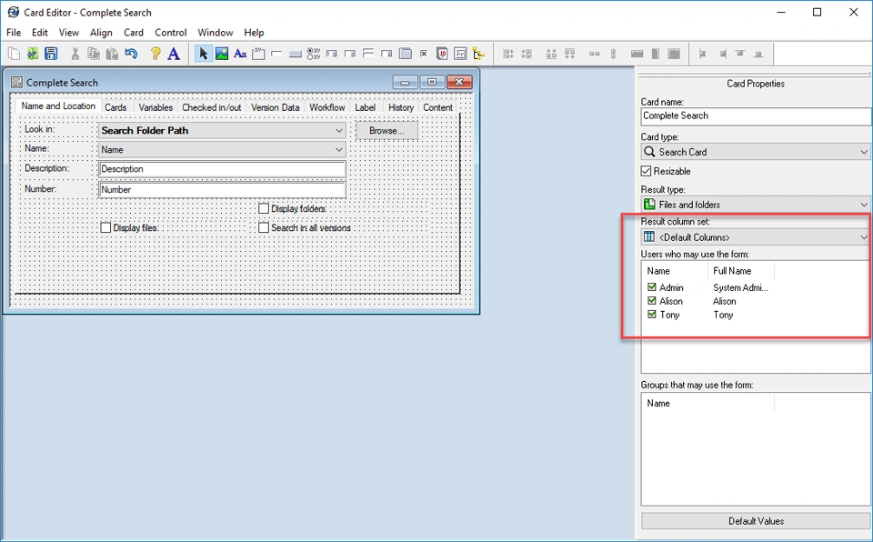Open the Name dropdown in the form
The width and height of the screenshot is (873, 542).
[x=337, y=149]
